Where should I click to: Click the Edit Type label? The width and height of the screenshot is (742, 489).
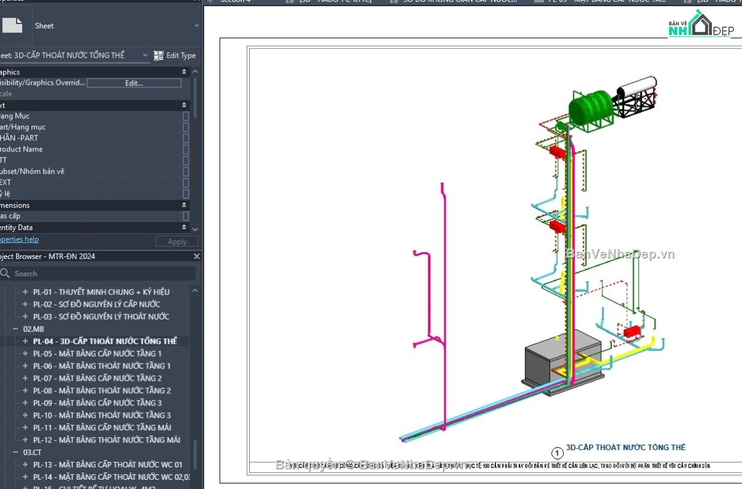(x=181, y=55)
